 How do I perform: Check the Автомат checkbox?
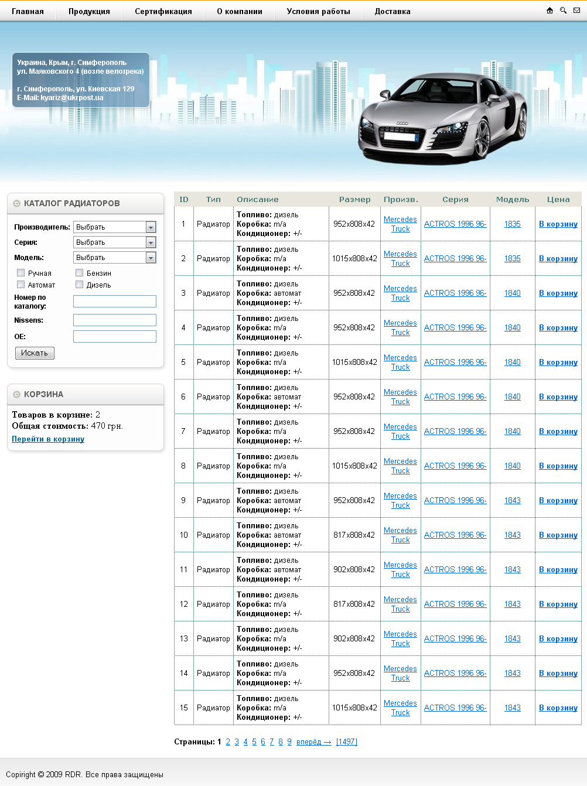tap(21, 285)
